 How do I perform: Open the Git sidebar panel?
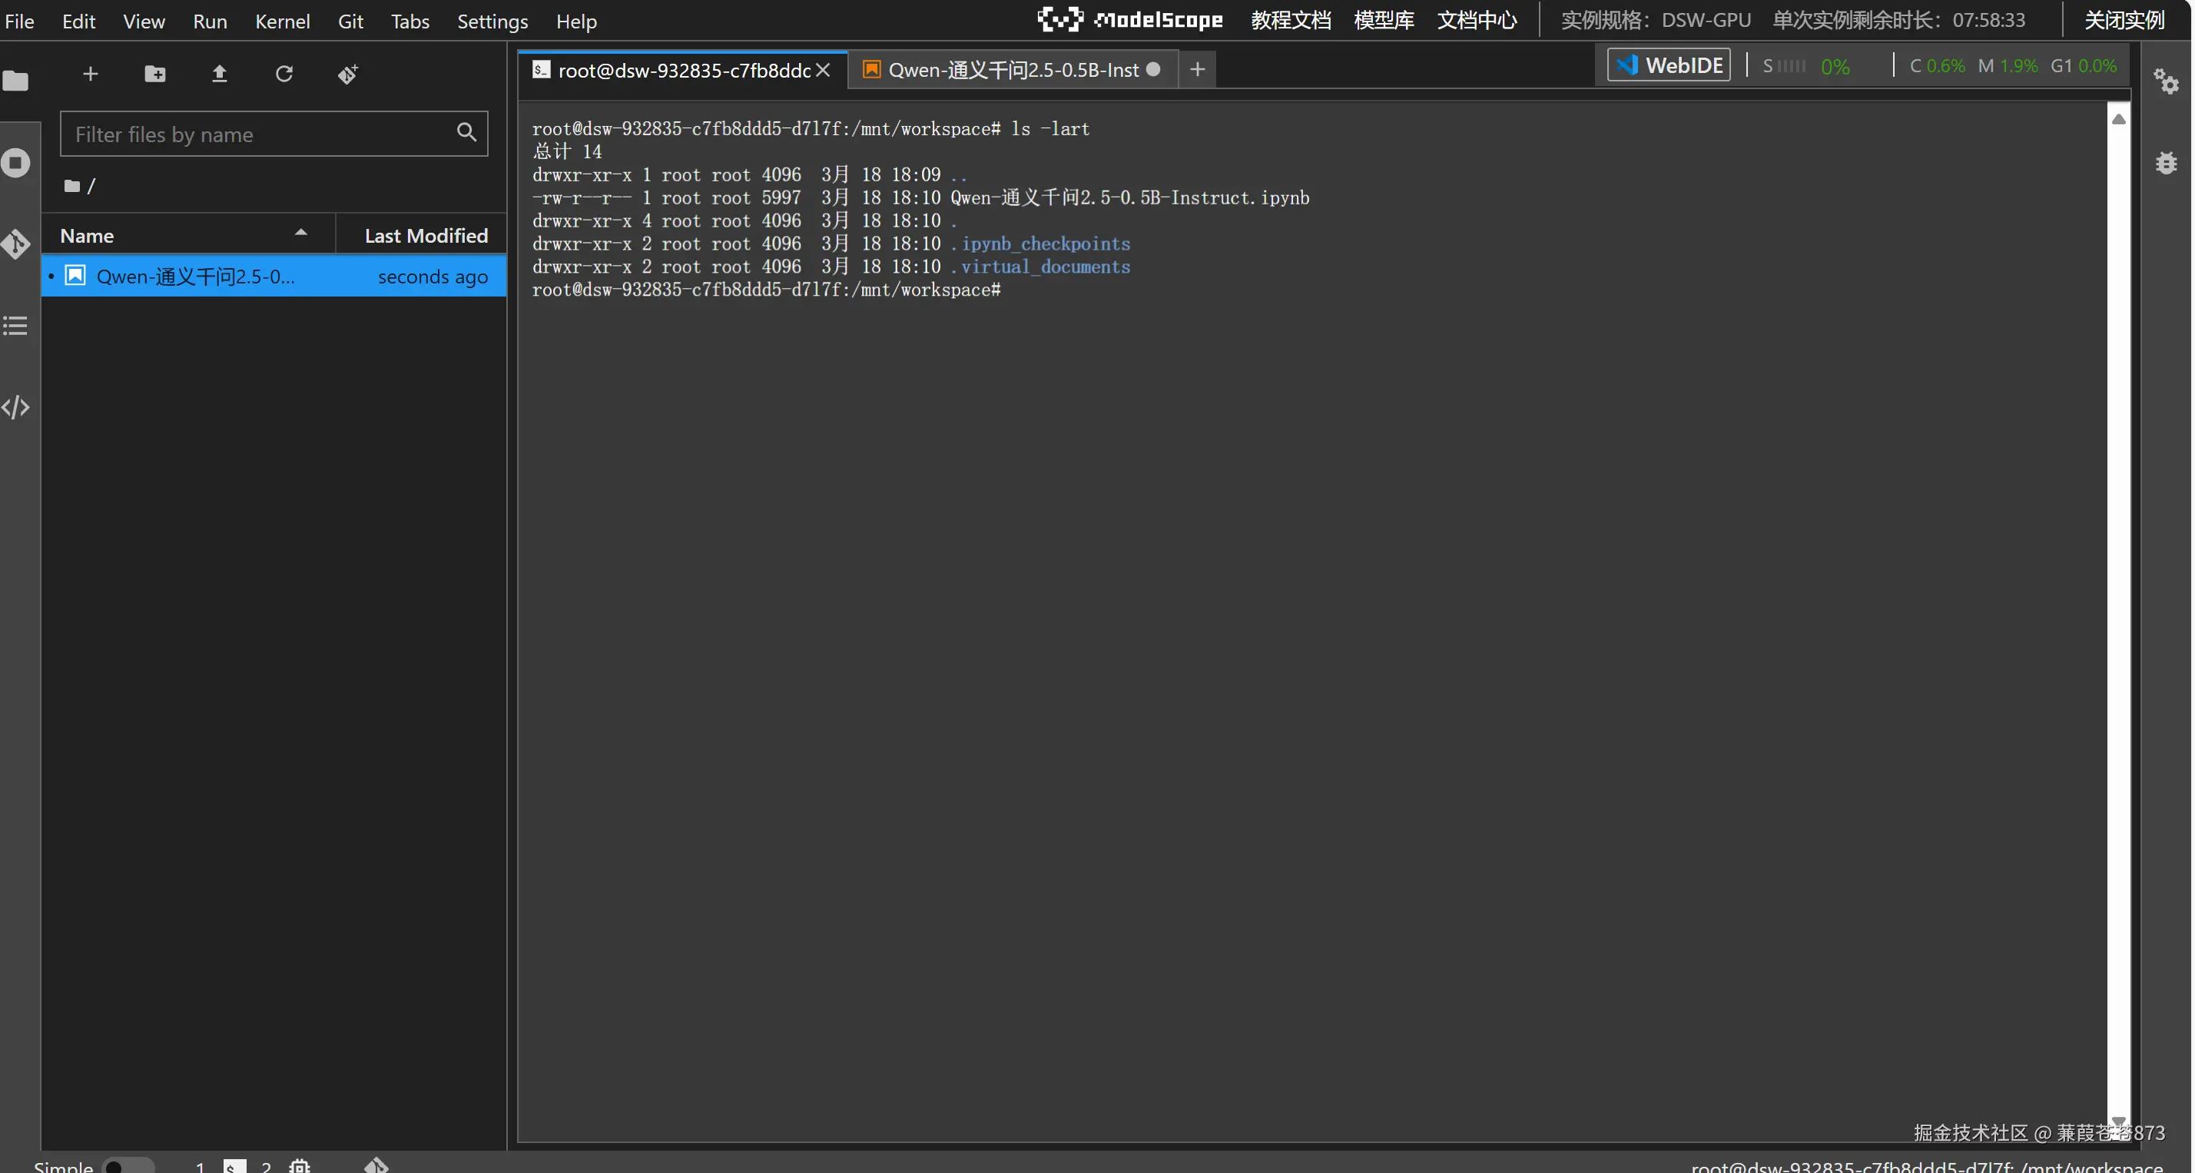(15, 244)
